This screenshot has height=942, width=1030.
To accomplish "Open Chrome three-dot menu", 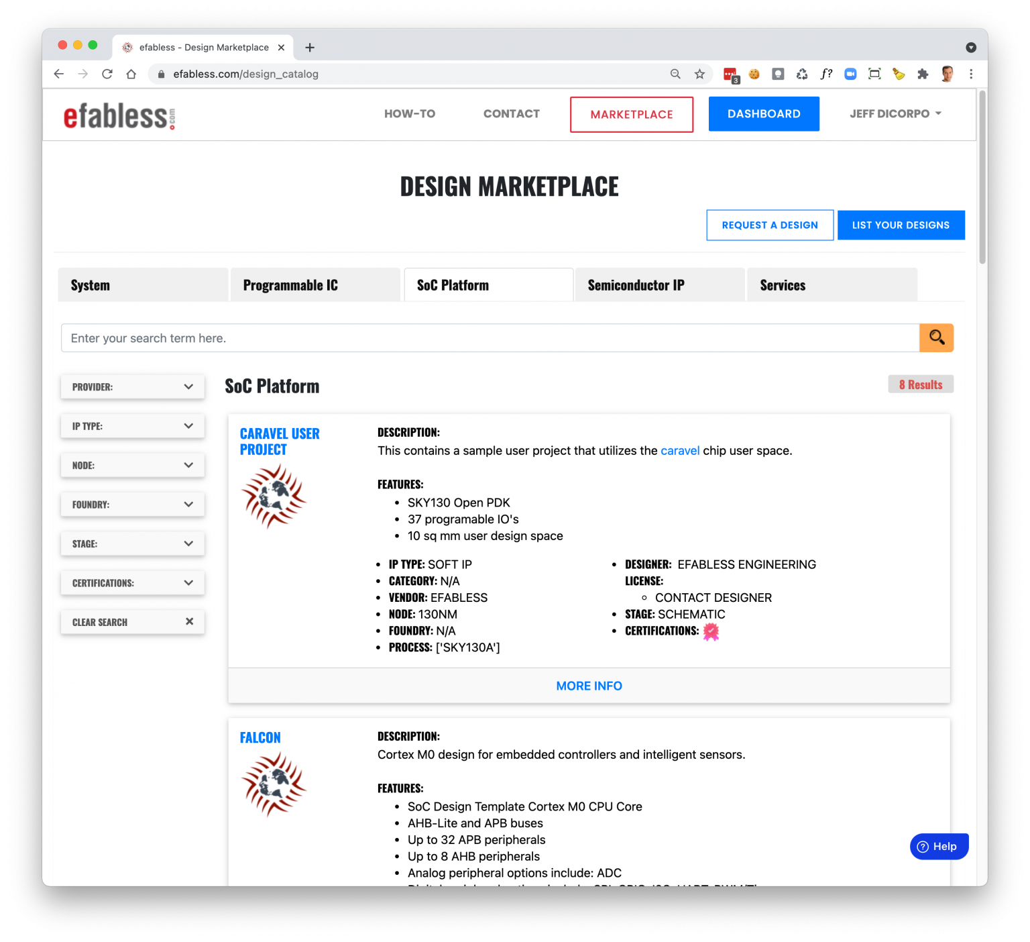I will 971,74.
